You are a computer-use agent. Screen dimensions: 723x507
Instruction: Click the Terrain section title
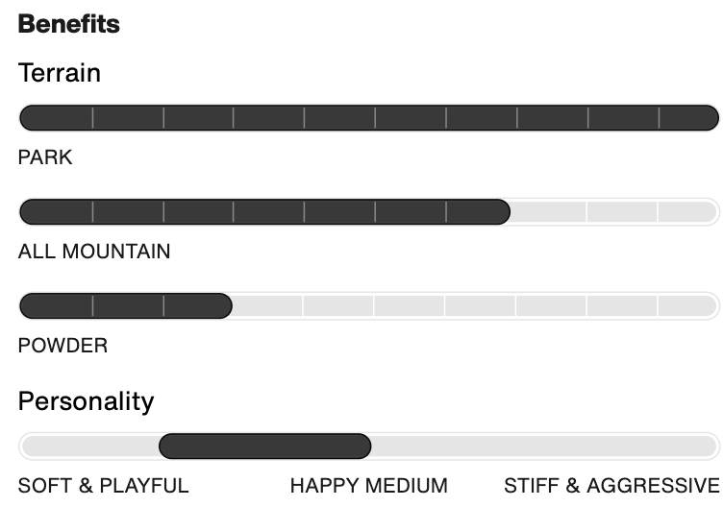(x=59, y=73)
